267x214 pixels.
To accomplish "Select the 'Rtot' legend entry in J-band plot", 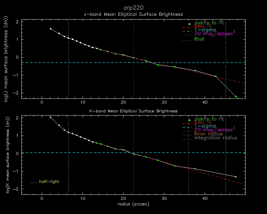I will click(x=199, y=39).
